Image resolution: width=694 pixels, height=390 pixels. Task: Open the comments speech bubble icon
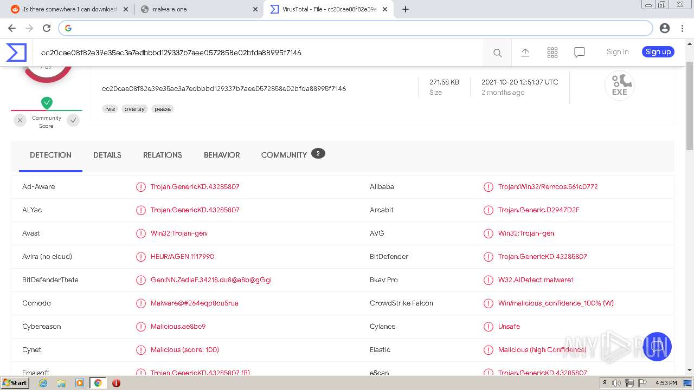pos(580,52)
